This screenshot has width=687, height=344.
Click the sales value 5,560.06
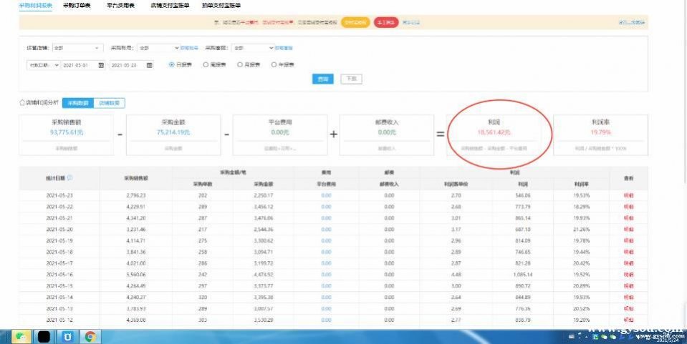pos(136,275)
